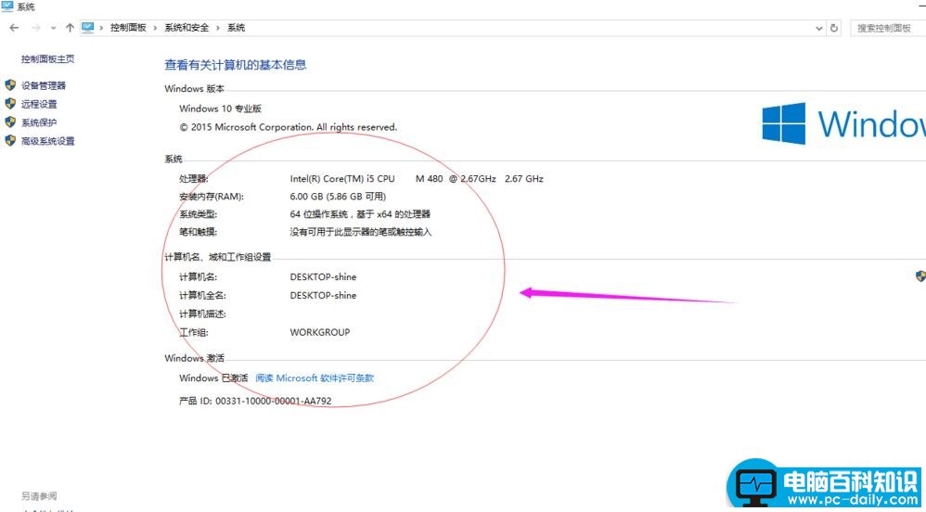The image size is (926, 512).
Task: Click the Intel(R) Core(TM) i5 CPU processor value
Action: [417, 178]
